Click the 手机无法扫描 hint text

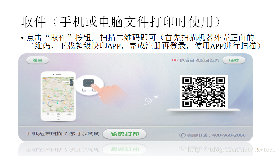[62, 133]
